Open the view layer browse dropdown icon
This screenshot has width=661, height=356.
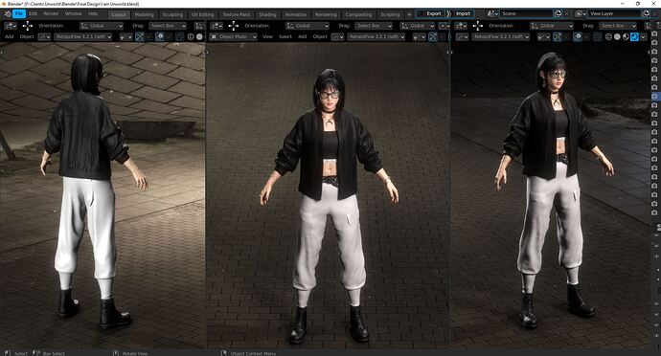pos(580,13)
